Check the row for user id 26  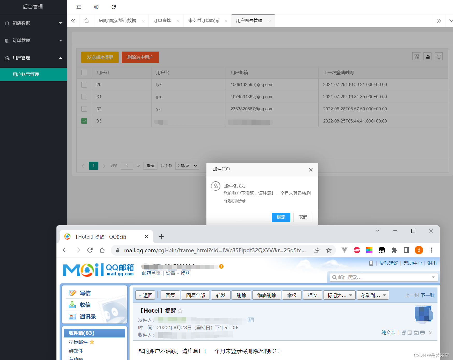pos(84,84)
